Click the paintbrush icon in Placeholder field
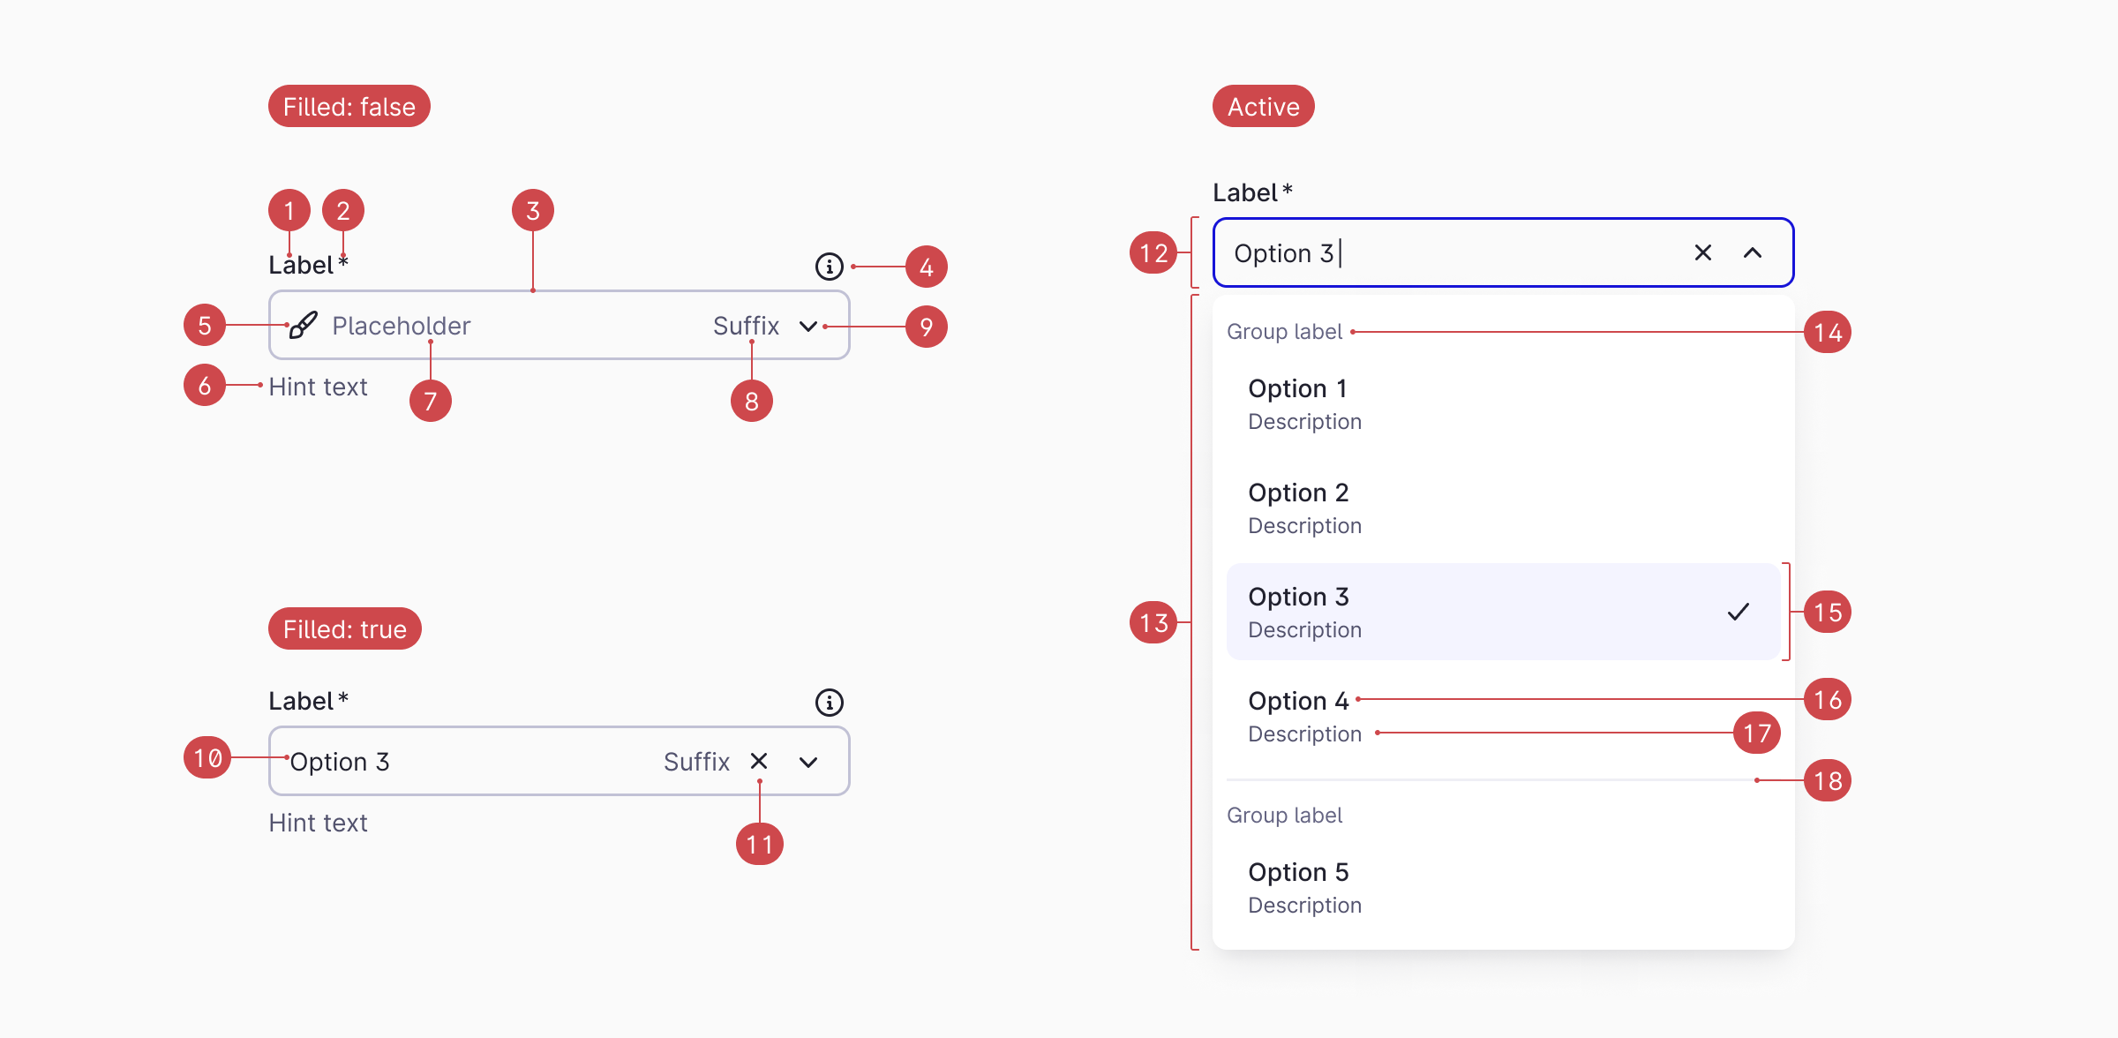The height and width of the screenshot is (1038, 2118). 303,326
